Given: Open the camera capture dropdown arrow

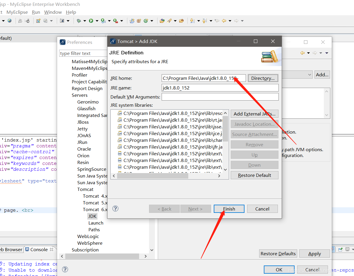Looking at the screenshot, I should 68,21.
